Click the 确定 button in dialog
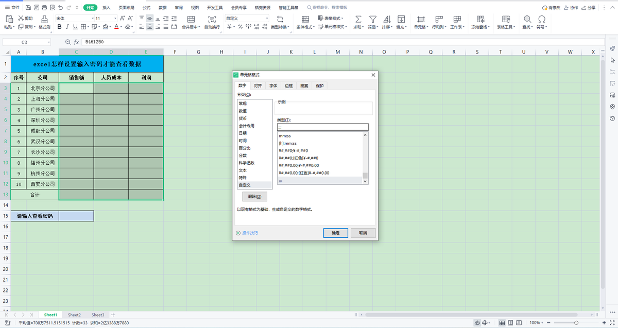Image resolution: width=618 pixels, height=328 pixels. tap(335, 233)
